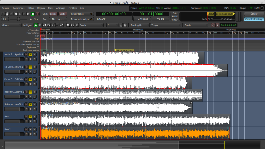Zoom out with the minus icon

click(68, 25)
